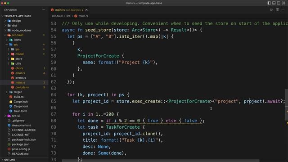Click the folder icon beside src-ui
Screen dimensions: 288x162
point(9,116)
